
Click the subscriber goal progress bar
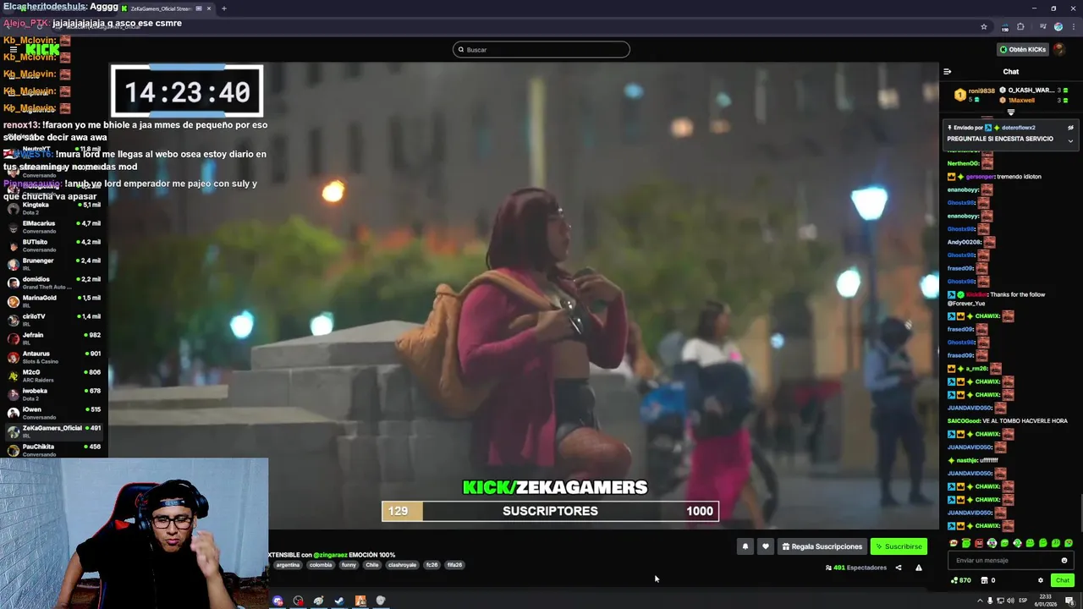coord(550,511)
